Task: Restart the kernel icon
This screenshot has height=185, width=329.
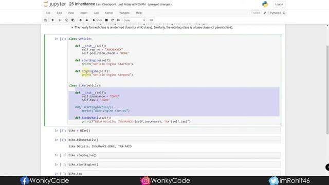Action: click(x=113, y=20)
